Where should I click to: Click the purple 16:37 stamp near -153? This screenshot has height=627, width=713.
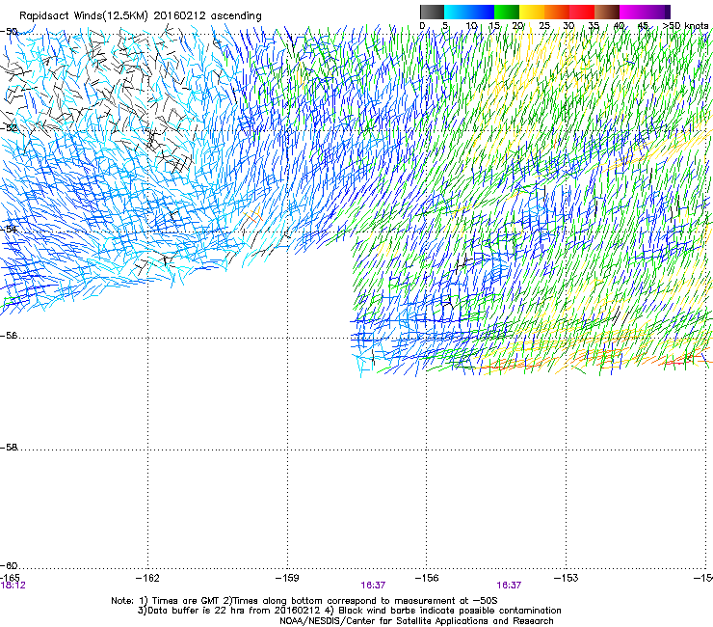click(509, 586)
